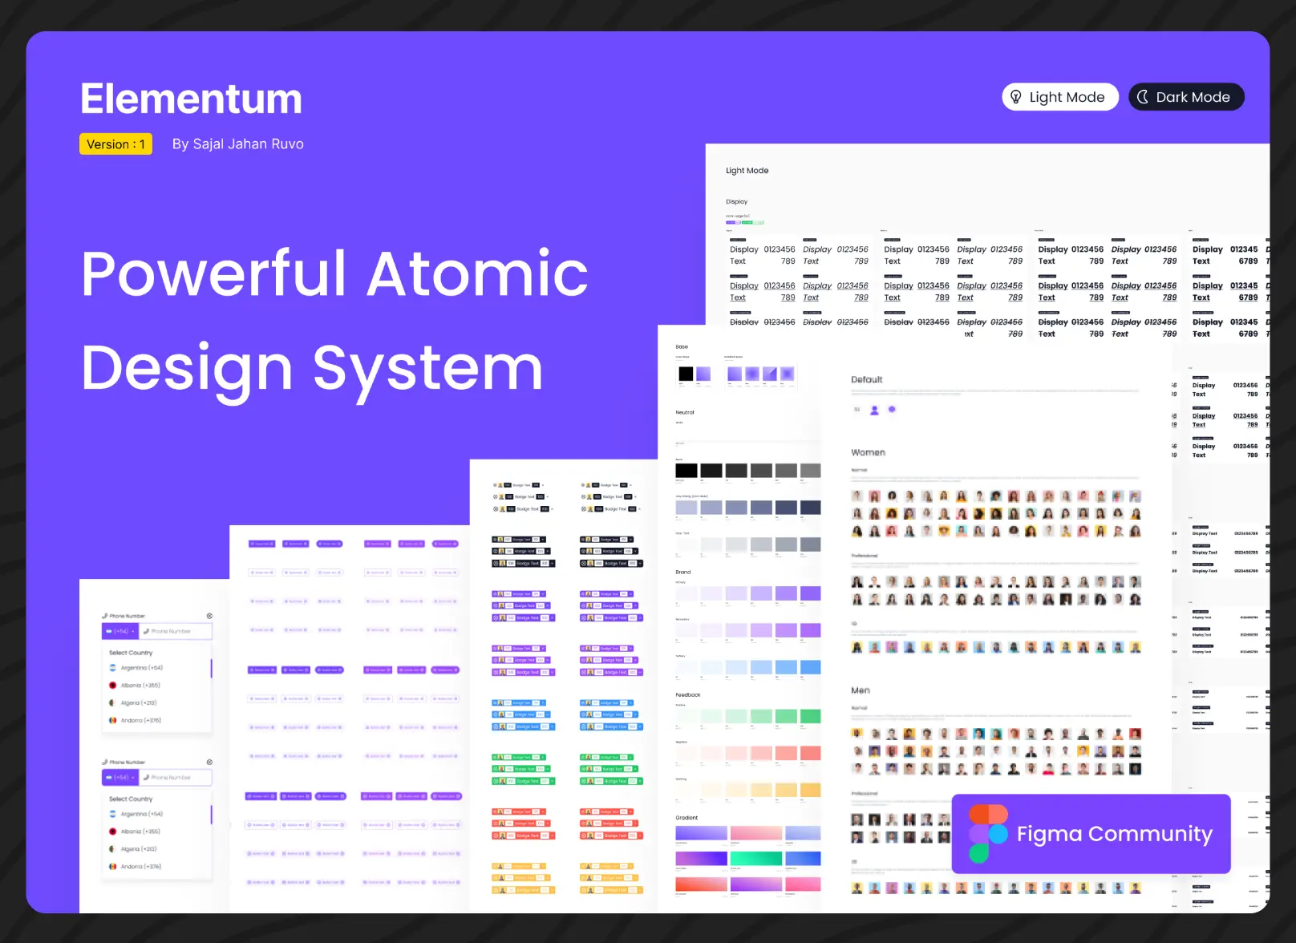This screenshot has width=1296, height=943.
Task: Click the clear icon on upper Phone Number field
Action: tap(209, 616)
